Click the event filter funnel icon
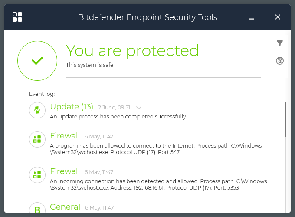The width and height of the screenshot is (295, 217). pyautogui.click(x=280, y=43)
